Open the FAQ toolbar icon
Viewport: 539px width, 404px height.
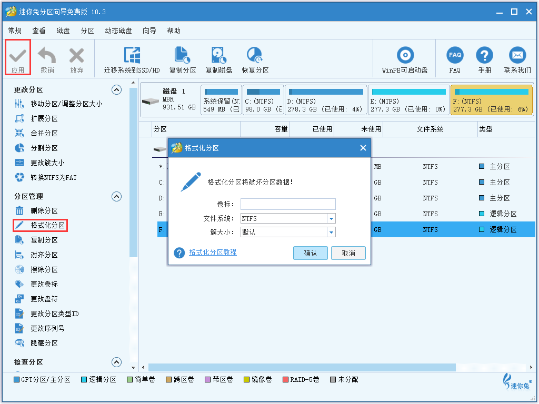[x=455, y=55]
